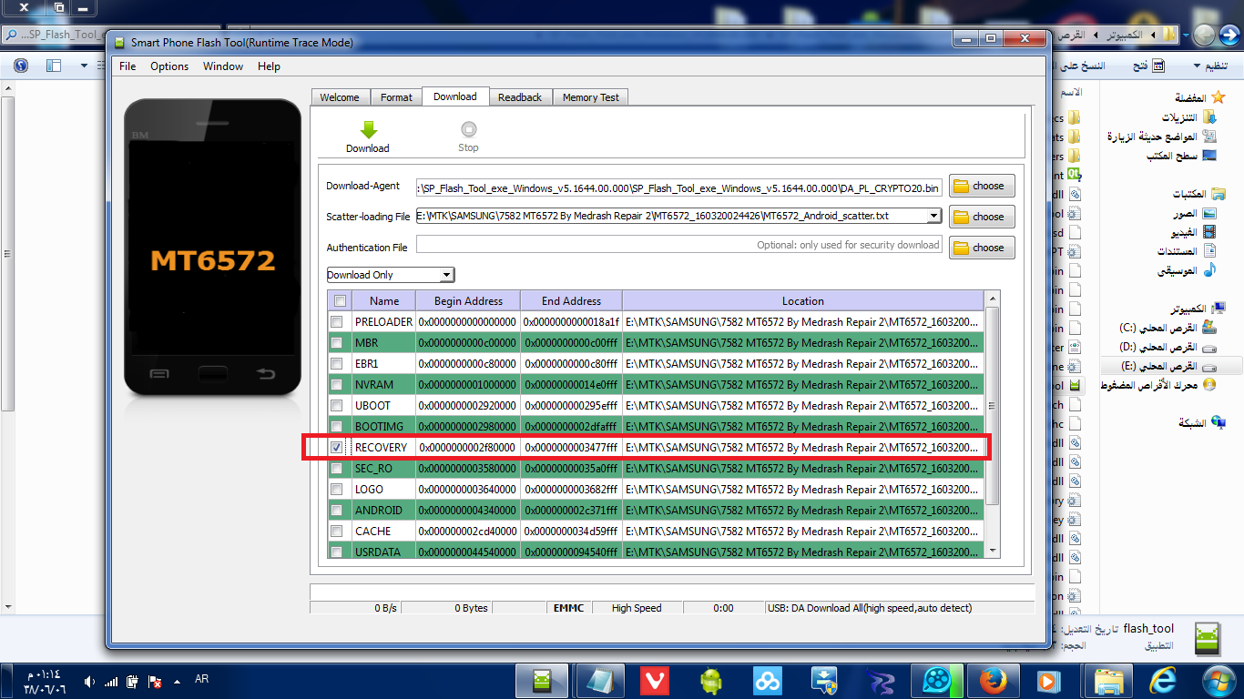Click the BOOTIMG name cell

pos(383,427)
